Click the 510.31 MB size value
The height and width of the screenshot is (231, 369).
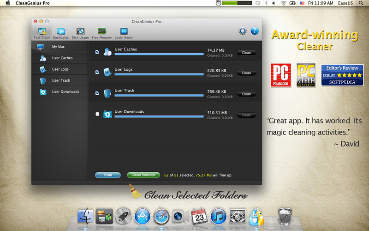click(217, 113)
